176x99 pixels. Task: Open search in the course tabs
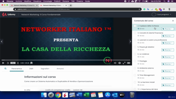point(5,68)
